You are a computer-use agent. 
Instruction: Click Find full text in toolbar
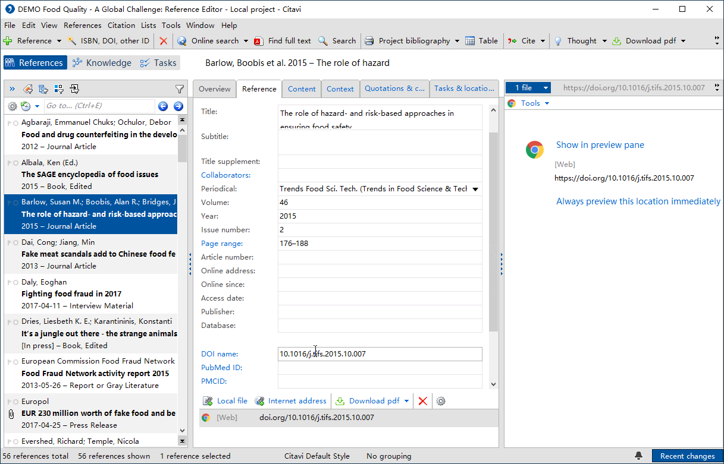click(x=283, y=41)
